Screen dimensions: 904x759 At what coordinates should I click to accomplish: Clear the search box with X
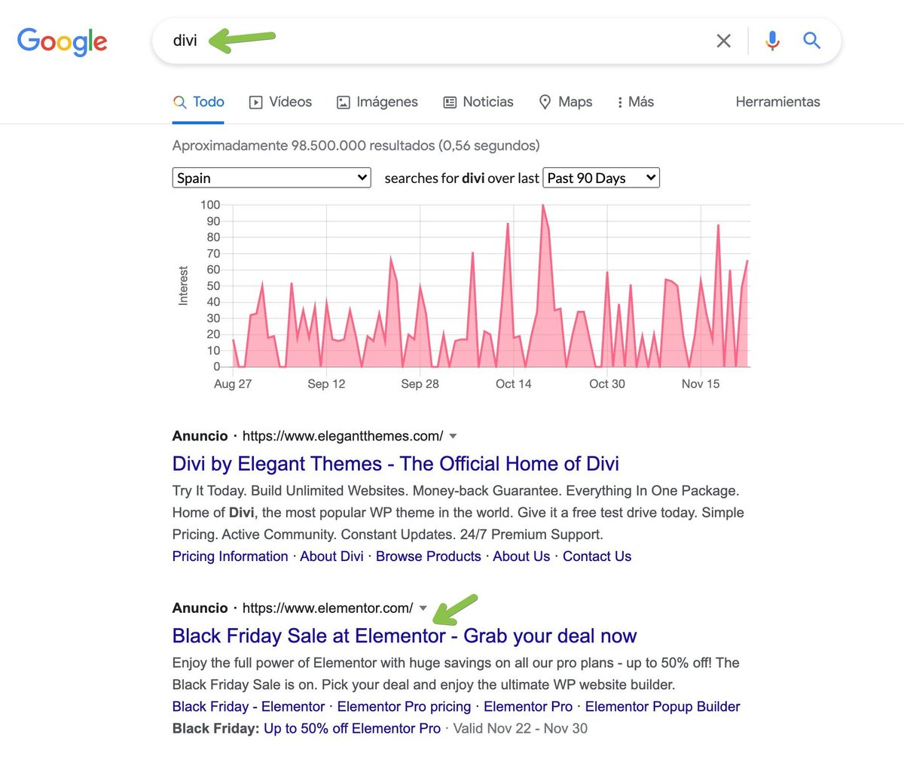(723, 41)
